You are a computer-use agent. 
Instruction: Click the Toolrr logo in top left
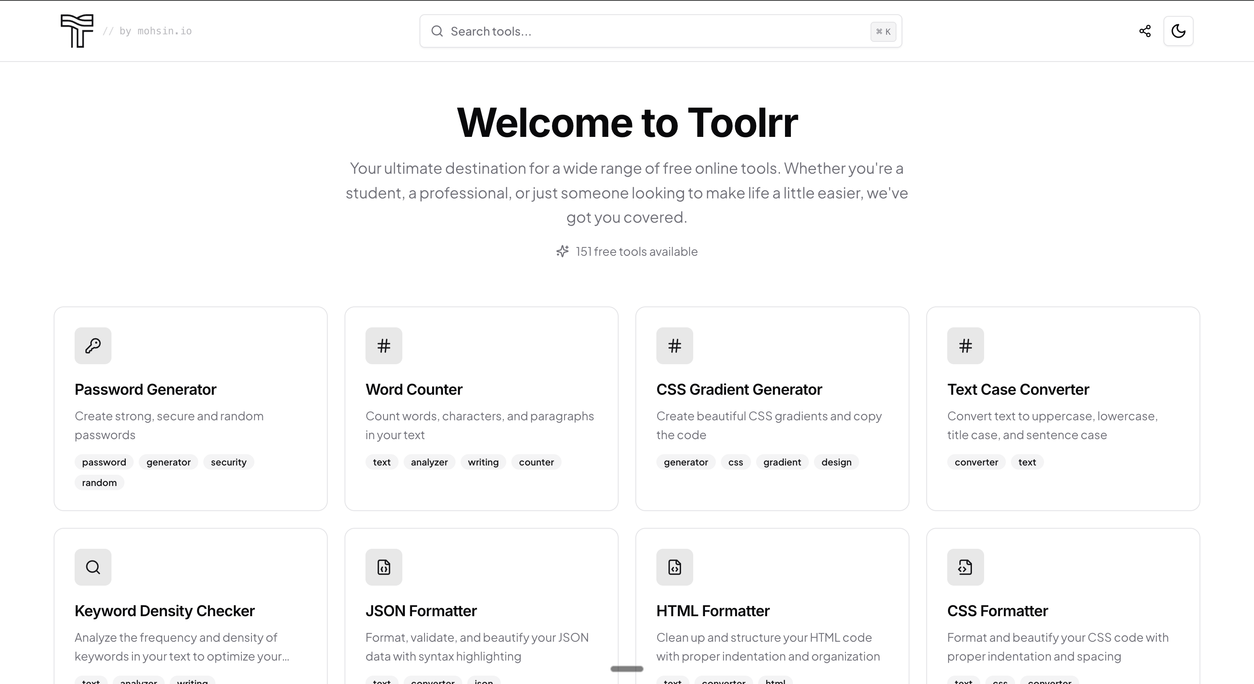(x=76, y=31)
